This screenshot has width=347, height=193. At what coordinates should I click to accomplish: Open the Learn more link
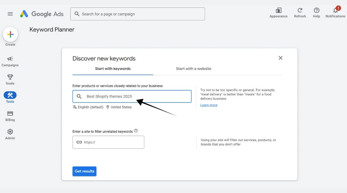pos(209,105)
